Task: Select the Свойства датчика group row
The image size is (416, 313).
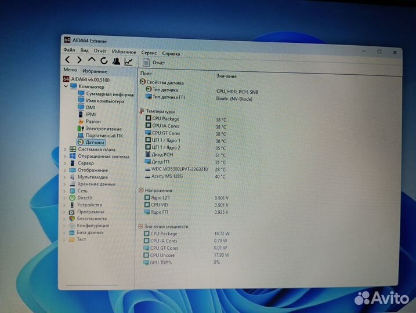Action: (x=161, y=82)
